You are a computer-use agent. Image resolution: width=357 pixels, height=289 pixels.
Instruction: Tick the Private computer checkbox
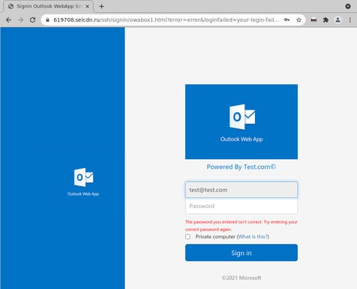(187, 236)
